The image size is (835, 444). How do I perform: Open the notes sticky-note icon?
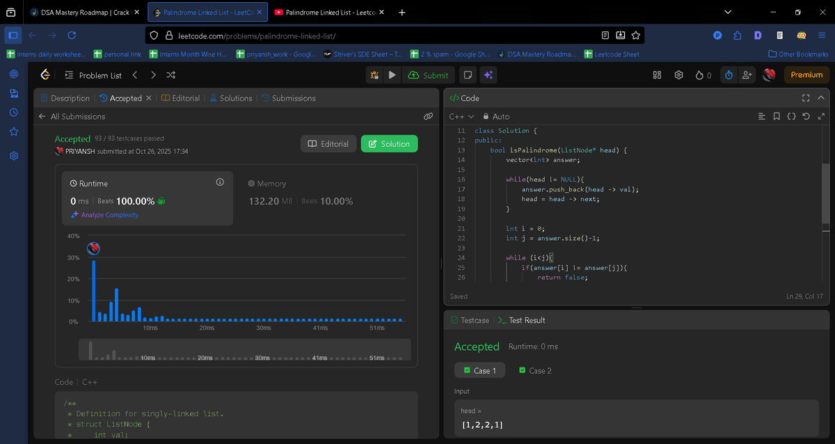[468, 75]
